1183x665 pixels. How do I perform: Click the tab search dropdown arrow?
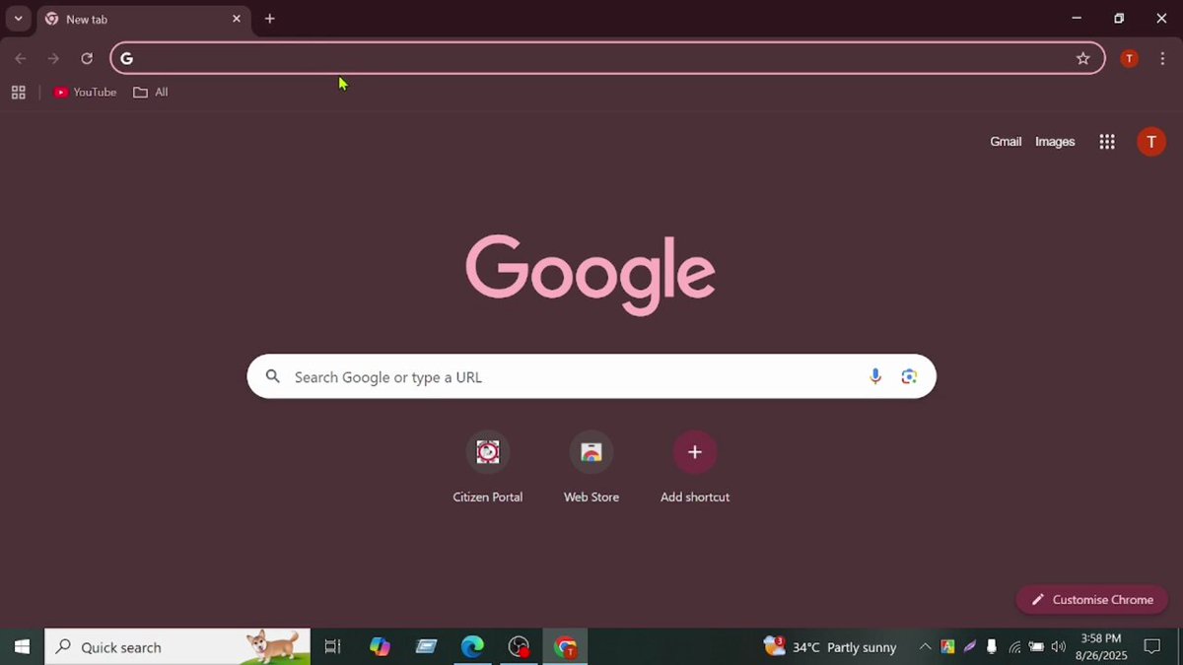click(x=18, y=18)
